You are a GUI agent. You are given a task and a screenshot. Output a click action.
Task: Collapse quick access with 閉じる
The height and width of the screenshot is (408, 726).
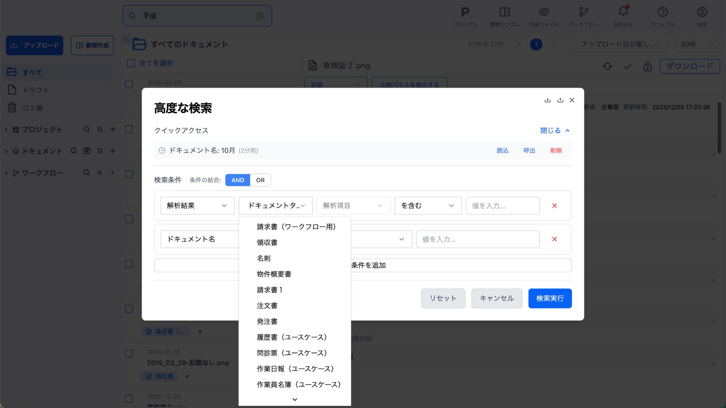point(554,130)
